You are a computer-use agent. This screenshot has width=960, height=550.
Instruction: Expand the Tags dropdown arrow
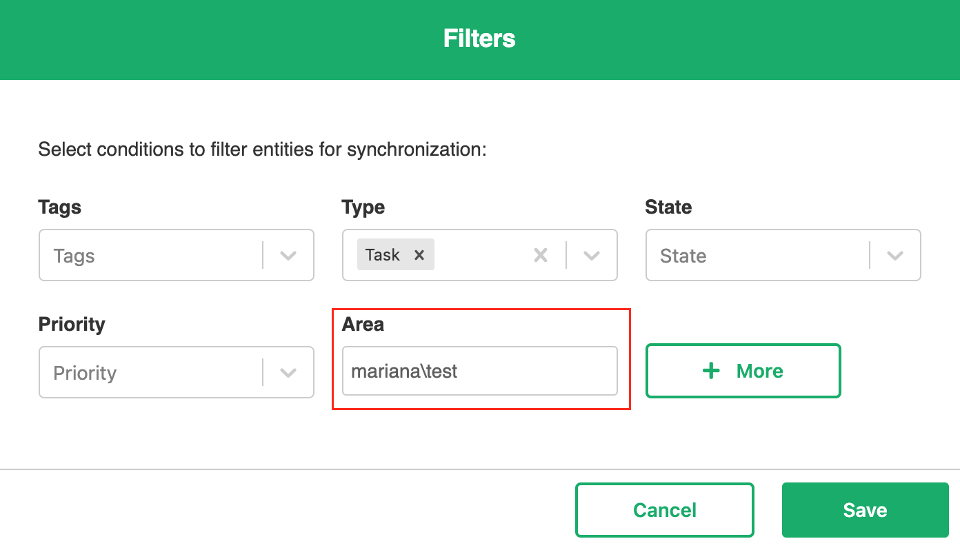[x=288, y=256]
